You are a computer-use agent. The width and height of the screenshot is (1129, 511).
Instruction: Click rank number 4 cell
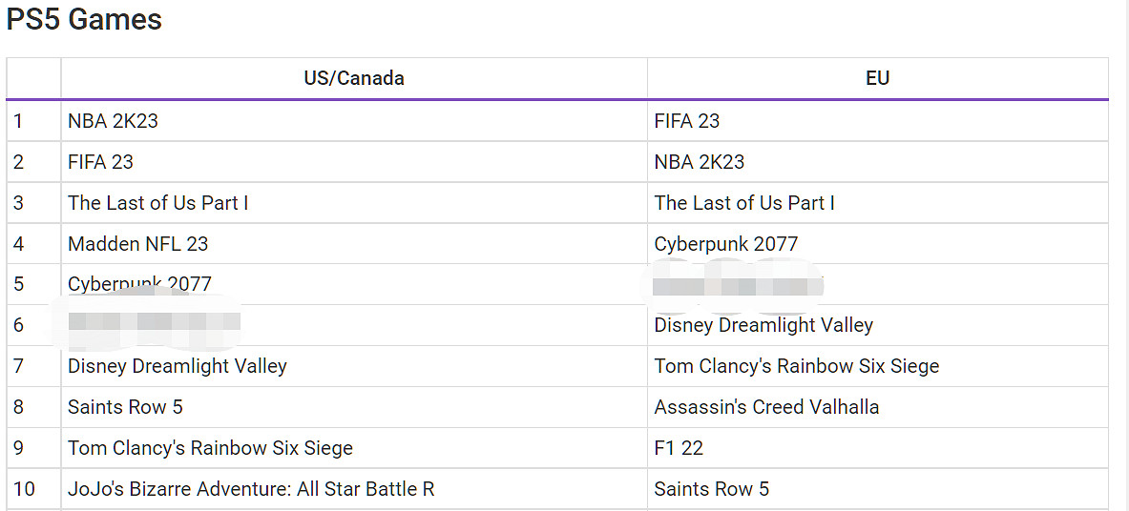(x=33, y=244)
